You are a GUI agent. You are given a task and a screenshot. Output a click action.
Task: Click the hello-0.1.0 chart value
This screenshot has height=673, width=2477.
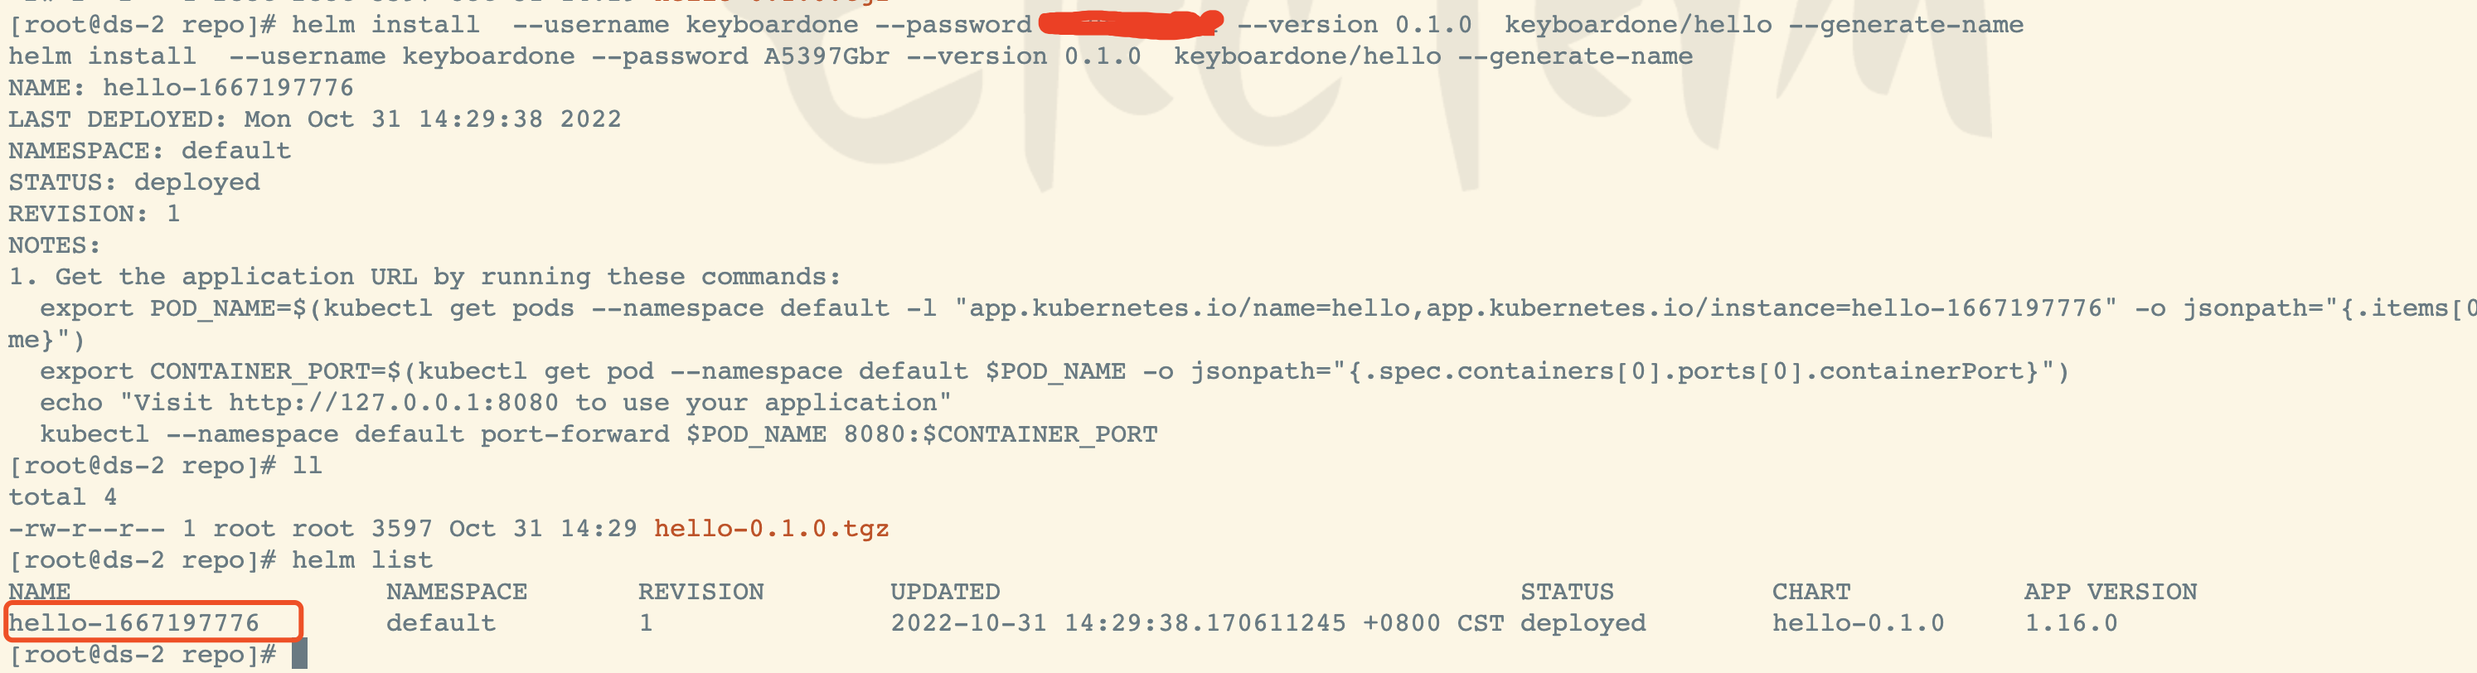[x=1858, y=623]
